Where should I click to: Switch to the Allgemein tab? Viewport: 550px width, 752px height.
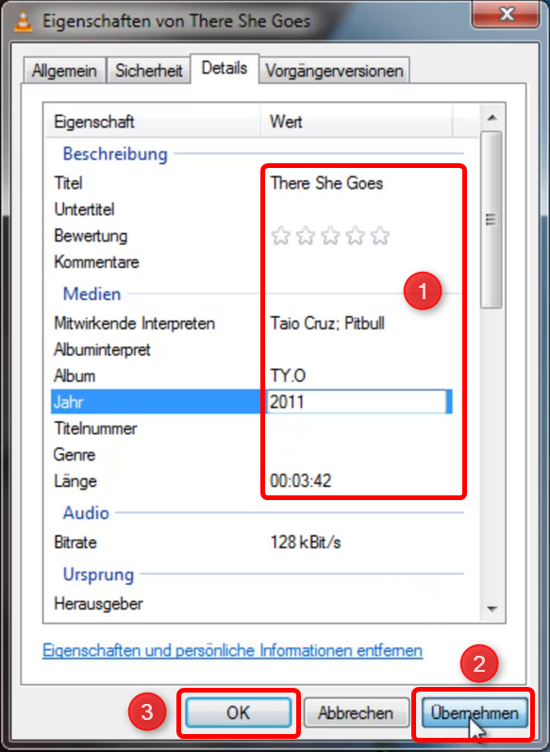click(64, 71)
